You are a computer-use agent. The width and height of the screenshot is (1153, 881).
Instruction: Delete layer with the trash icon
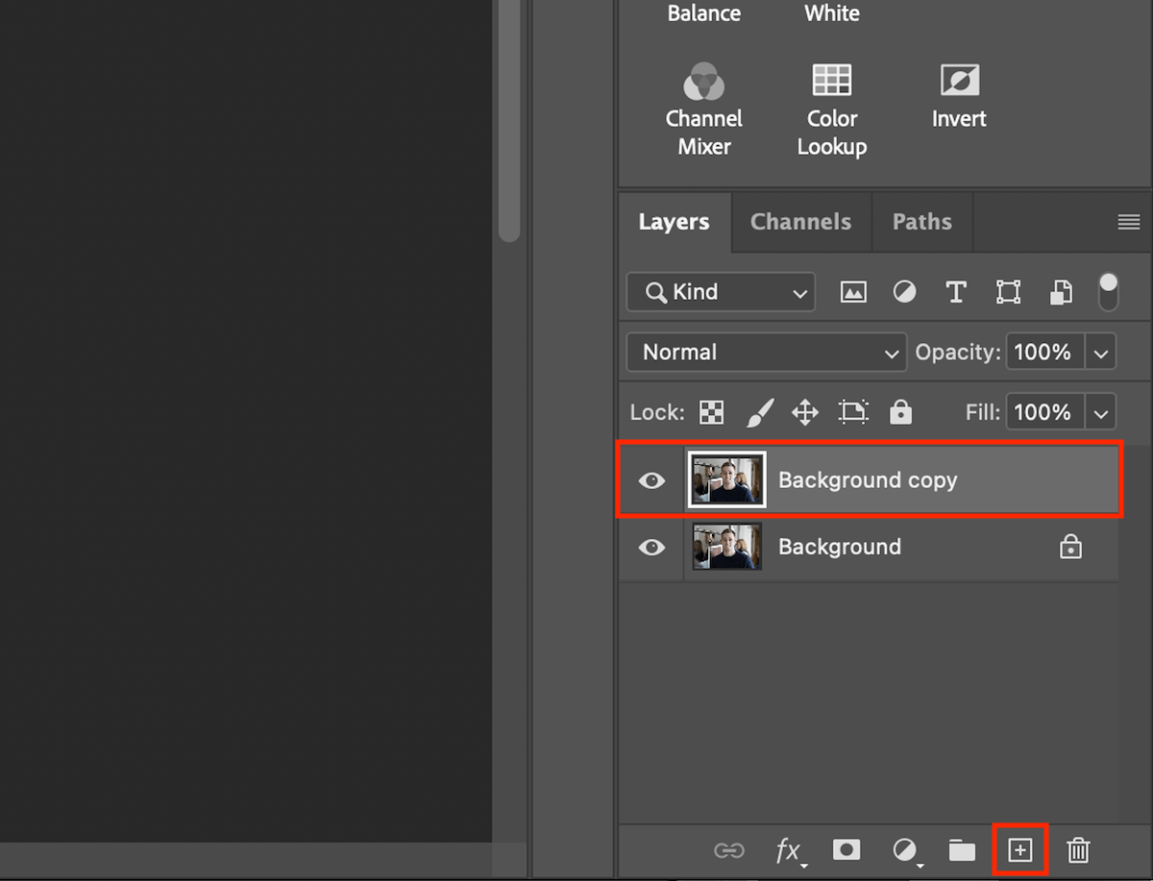pyautogui.click(x=1077, y=850)
